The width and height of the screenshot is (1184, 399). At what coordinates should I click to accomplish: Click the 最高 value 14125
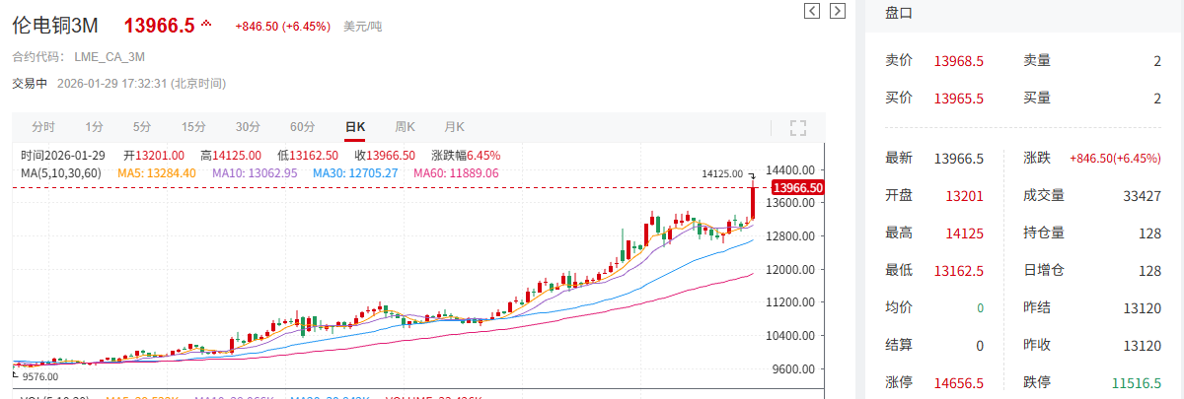(964, 233)
